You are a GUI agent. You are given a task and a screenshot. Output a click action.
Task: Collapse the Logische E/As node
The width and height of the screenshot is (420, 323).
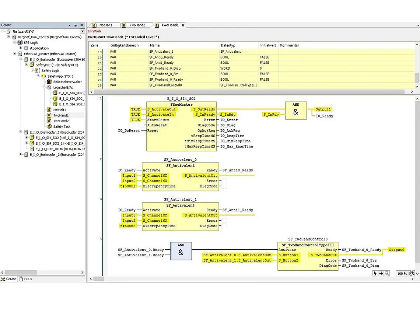(44, 87)
